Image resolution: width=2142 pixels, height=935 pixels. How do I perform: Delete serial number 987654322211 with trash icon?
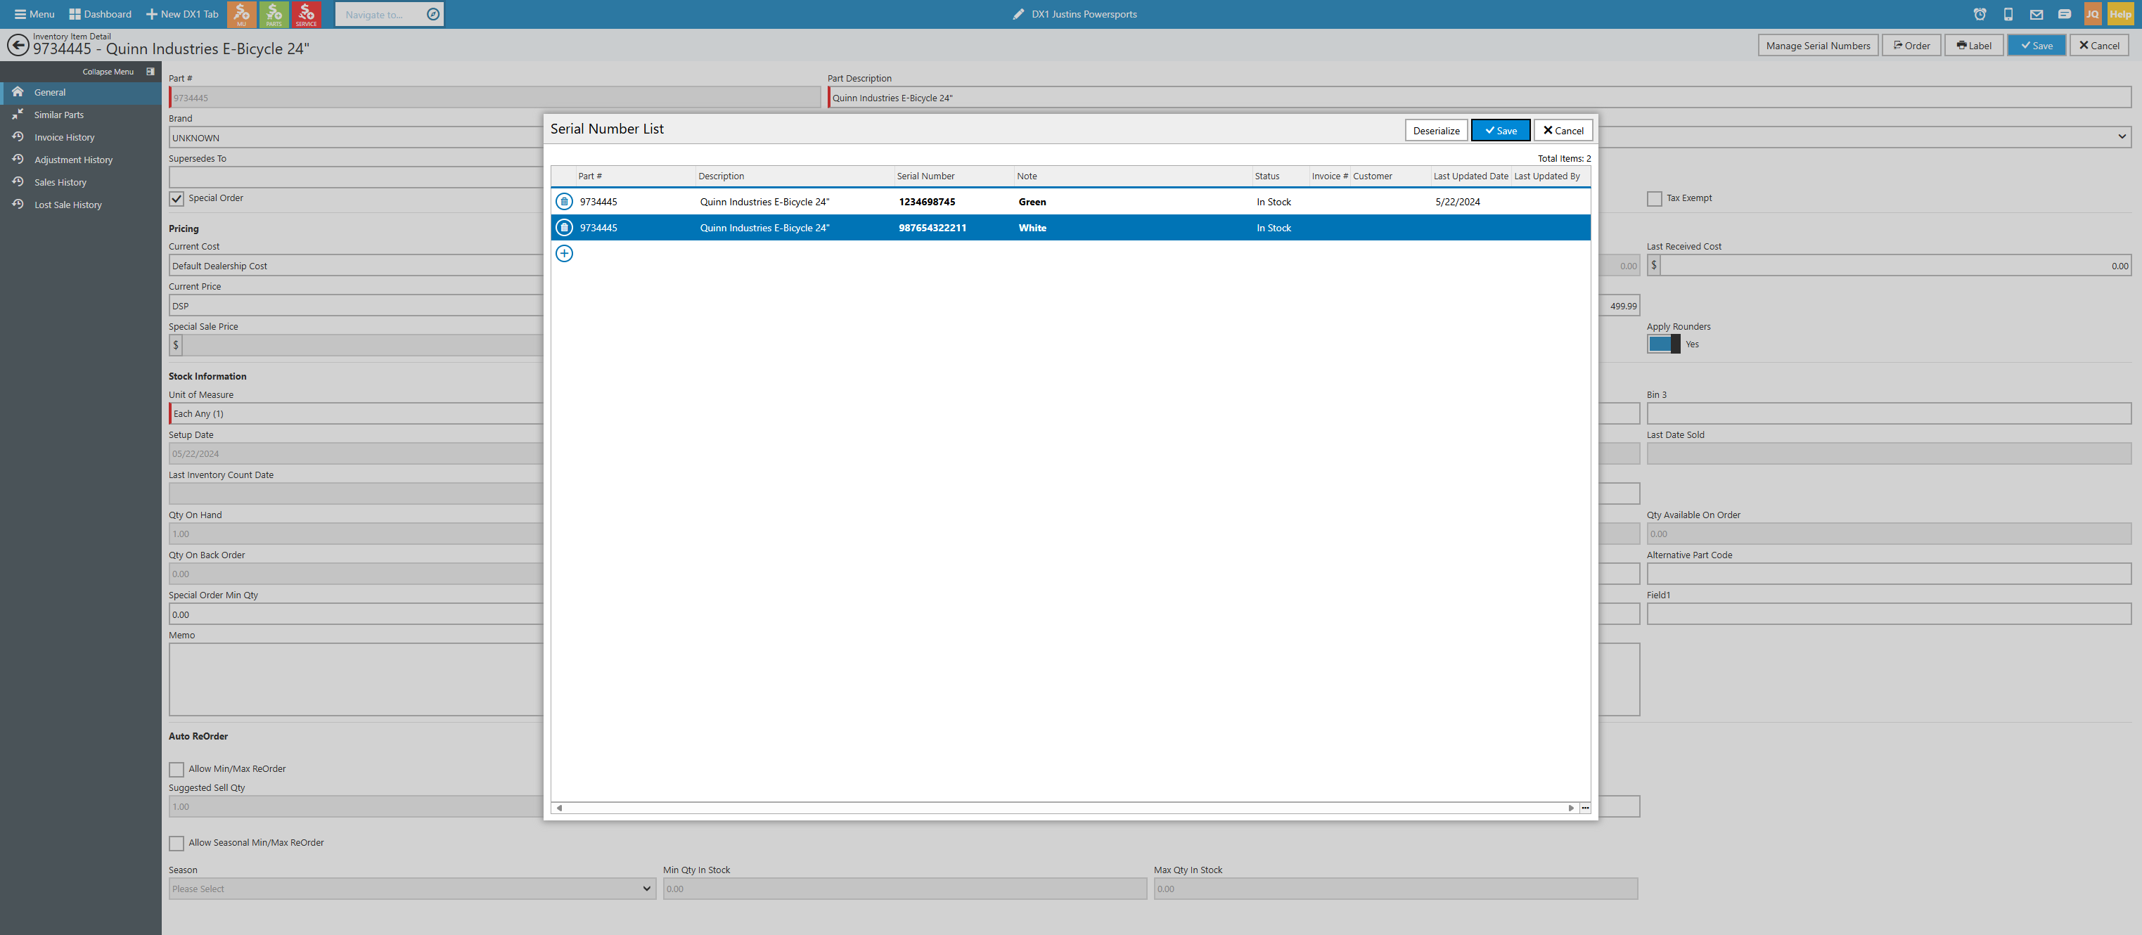point(564,227)
